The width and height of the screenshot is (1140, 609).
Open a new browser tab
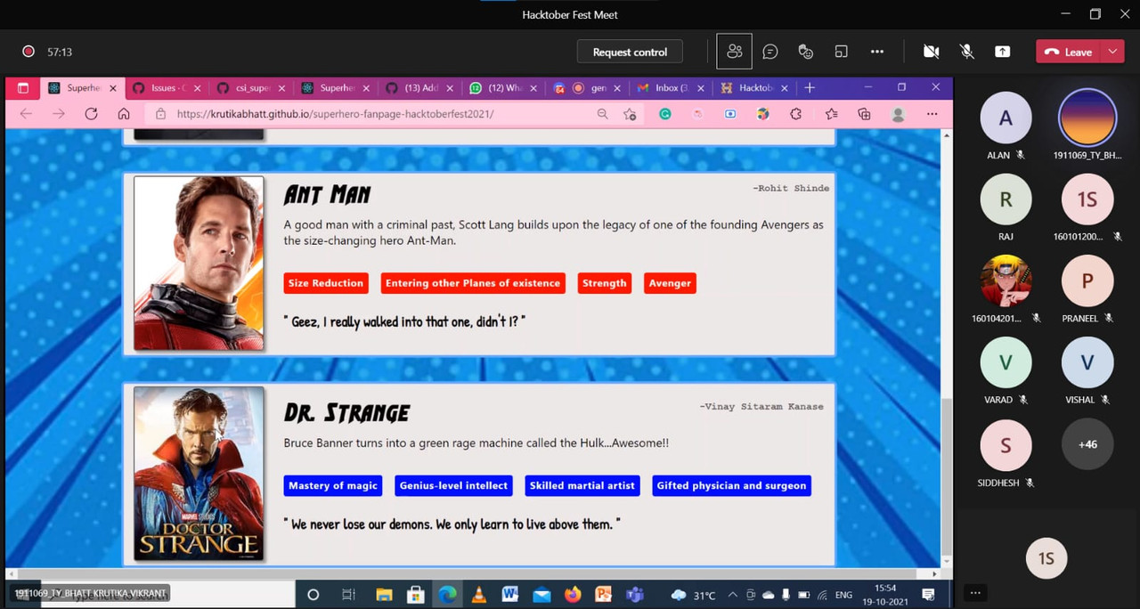coord(810,87)
